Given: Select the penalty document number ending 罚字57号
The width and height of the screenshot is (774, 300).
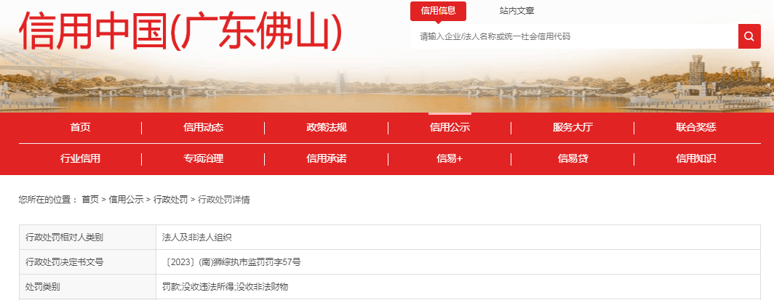Looking at the screenshot, I should [x=232, y=262].
